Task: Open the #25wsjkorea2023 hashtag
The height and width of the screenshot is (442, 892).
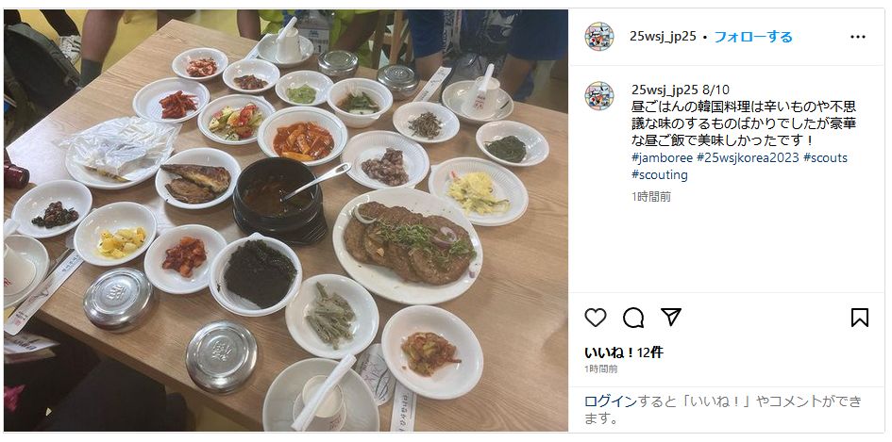Action: click(x=749, y=157)
